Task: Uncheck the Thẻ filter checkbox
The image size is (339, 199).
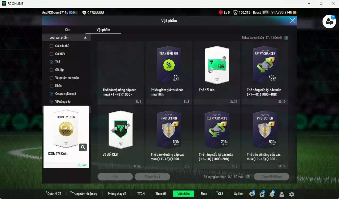Action: pos(51,62)
